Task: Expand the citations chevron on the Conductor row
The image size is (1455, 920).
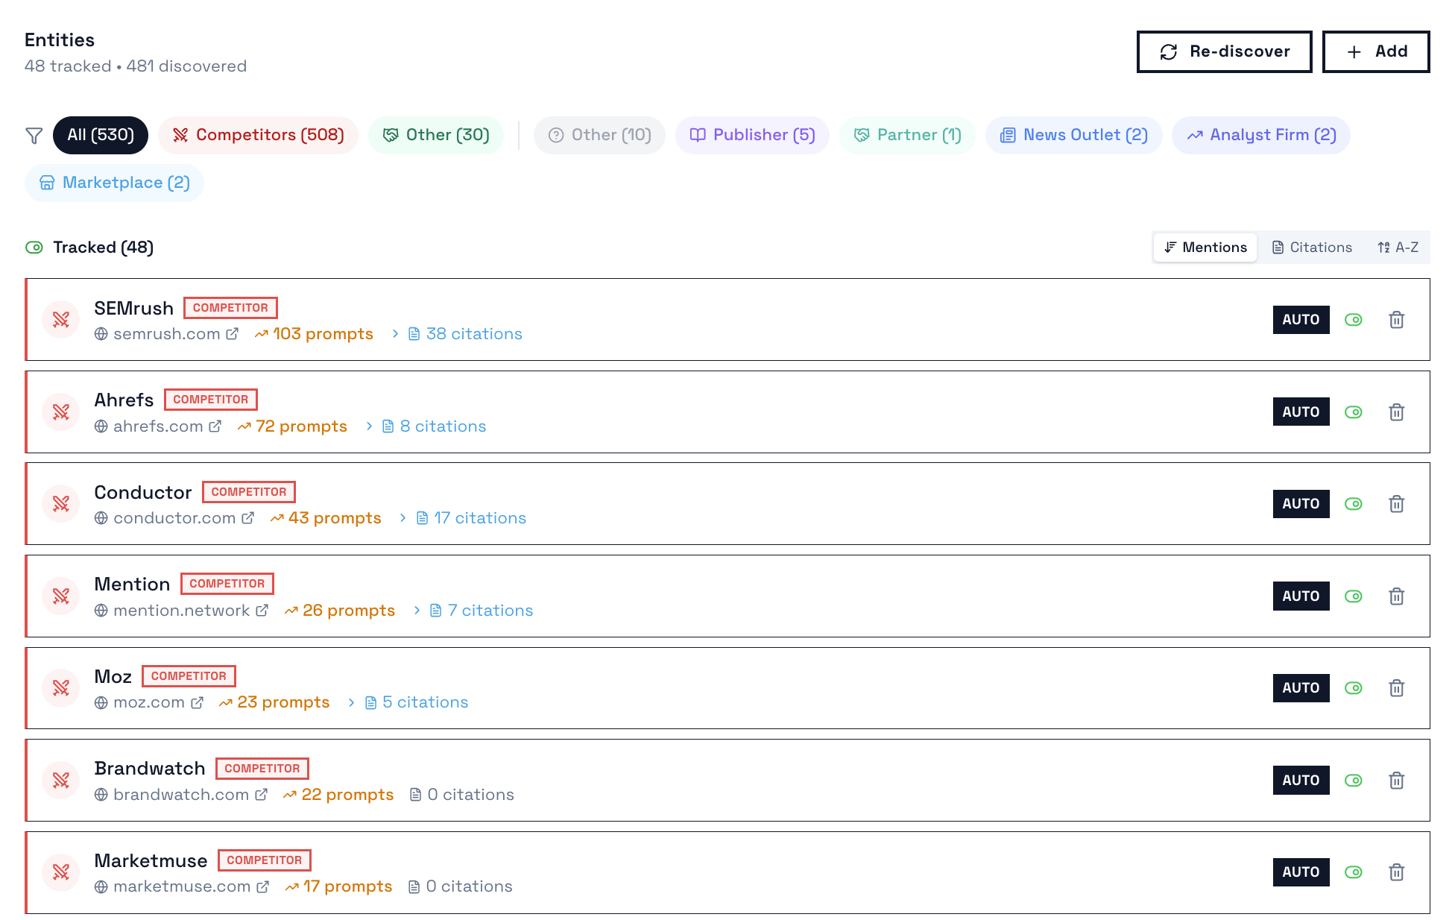Action: point(403,517)
